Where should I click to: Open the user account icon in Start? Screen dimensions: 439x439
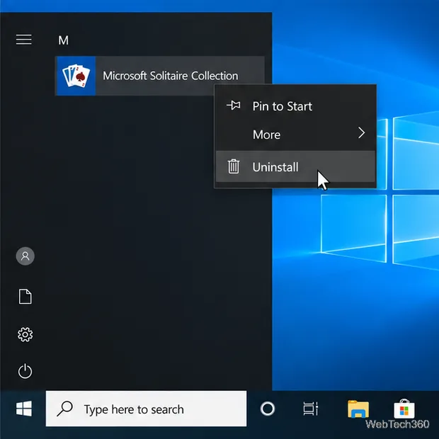(x=25, y=256)
